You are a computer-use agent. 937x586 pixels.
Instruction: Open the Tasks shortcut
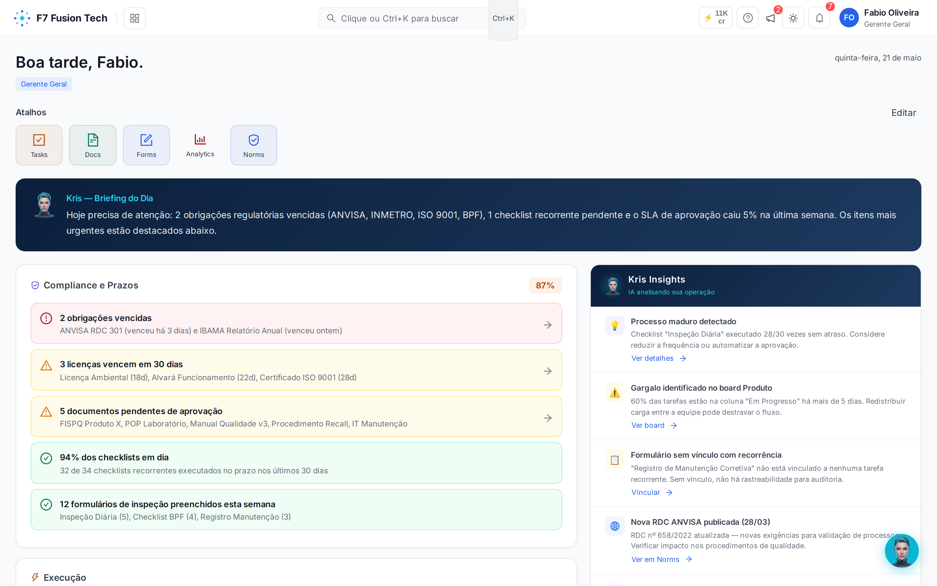pos(39,145)
